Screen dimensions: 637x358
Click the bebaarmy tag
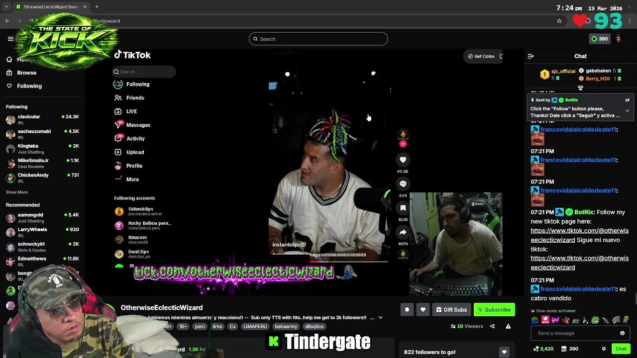[286, 327]
